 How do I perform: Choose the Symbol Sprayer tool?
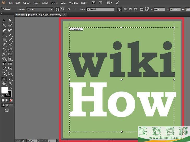point(4,74)
